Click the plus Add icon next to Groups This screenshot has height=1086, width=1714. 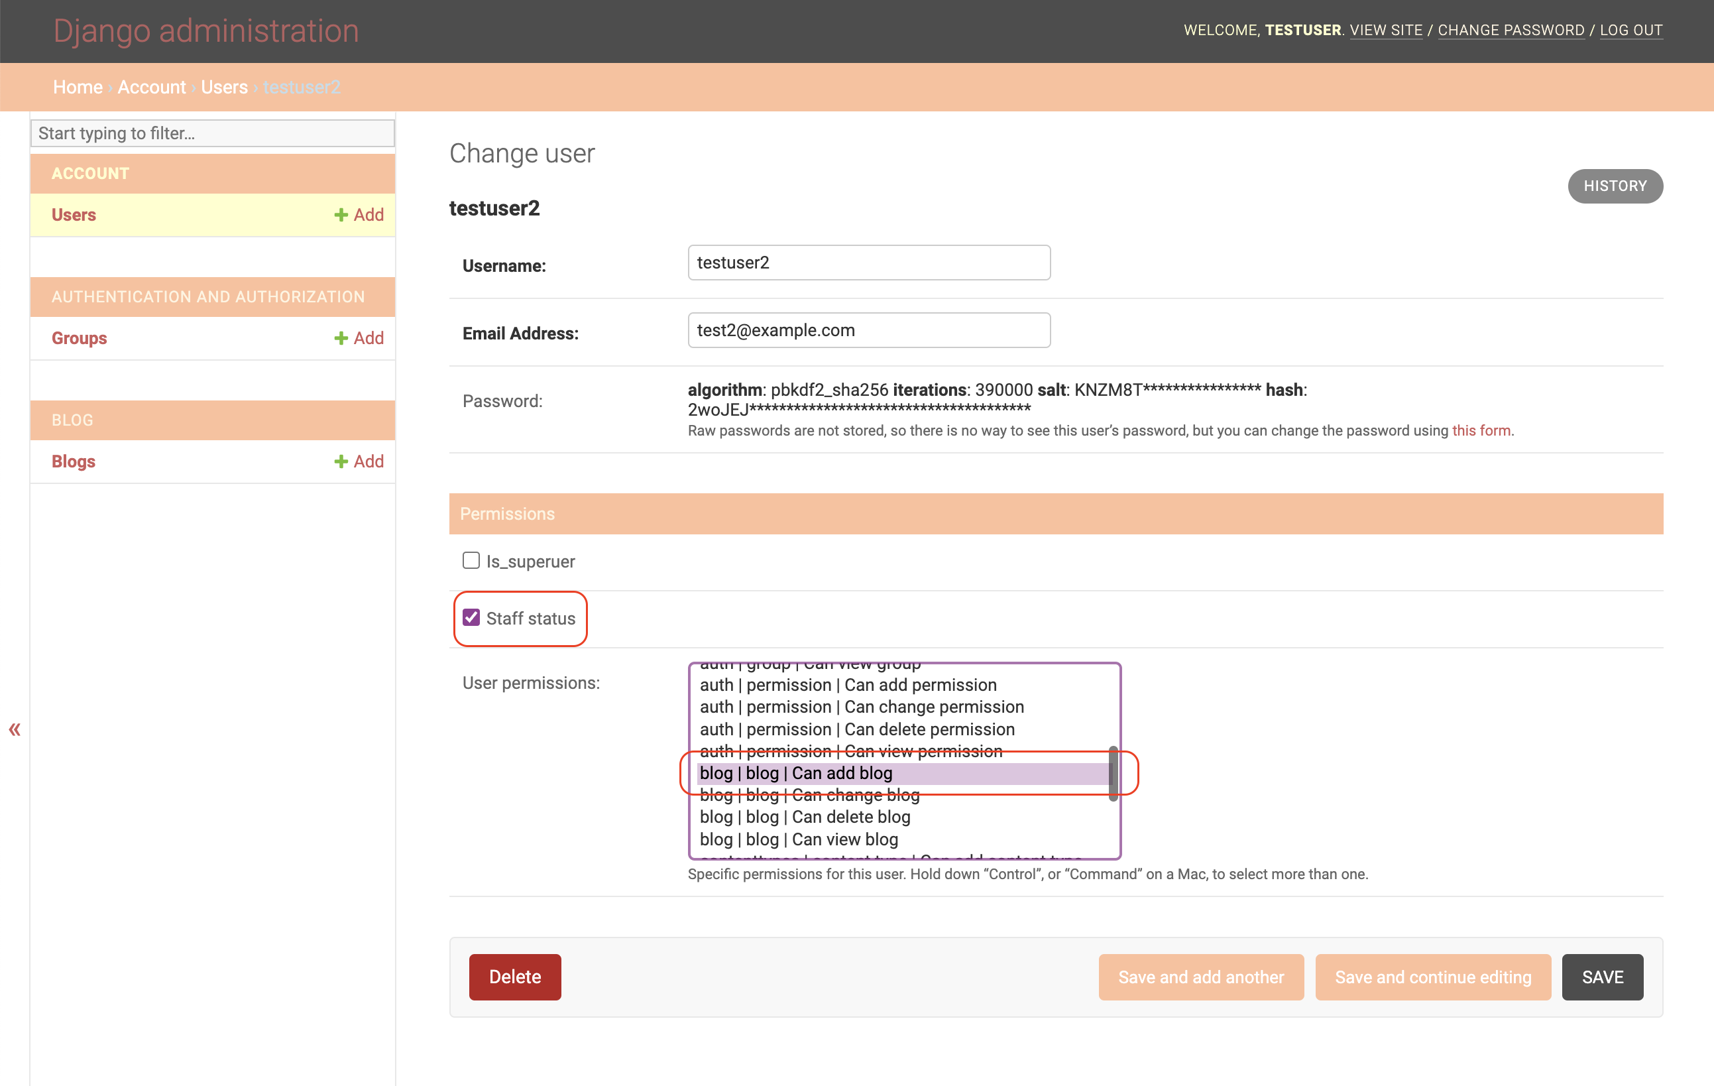pyautogui.click(x=341, y=338)
